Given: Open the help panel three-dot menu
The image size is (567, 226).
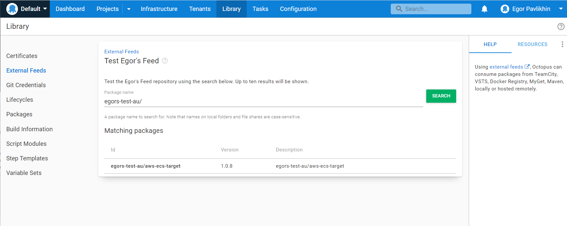Looking at the screenshot, I should [562, 44].
